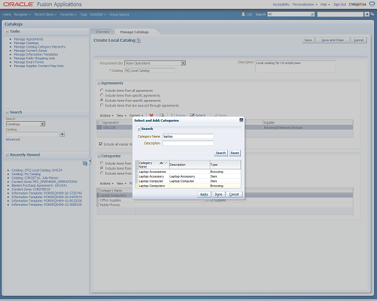377x301 pixels.
Task: Open agreement 1001139 link
Action: (x=109, y=128)
